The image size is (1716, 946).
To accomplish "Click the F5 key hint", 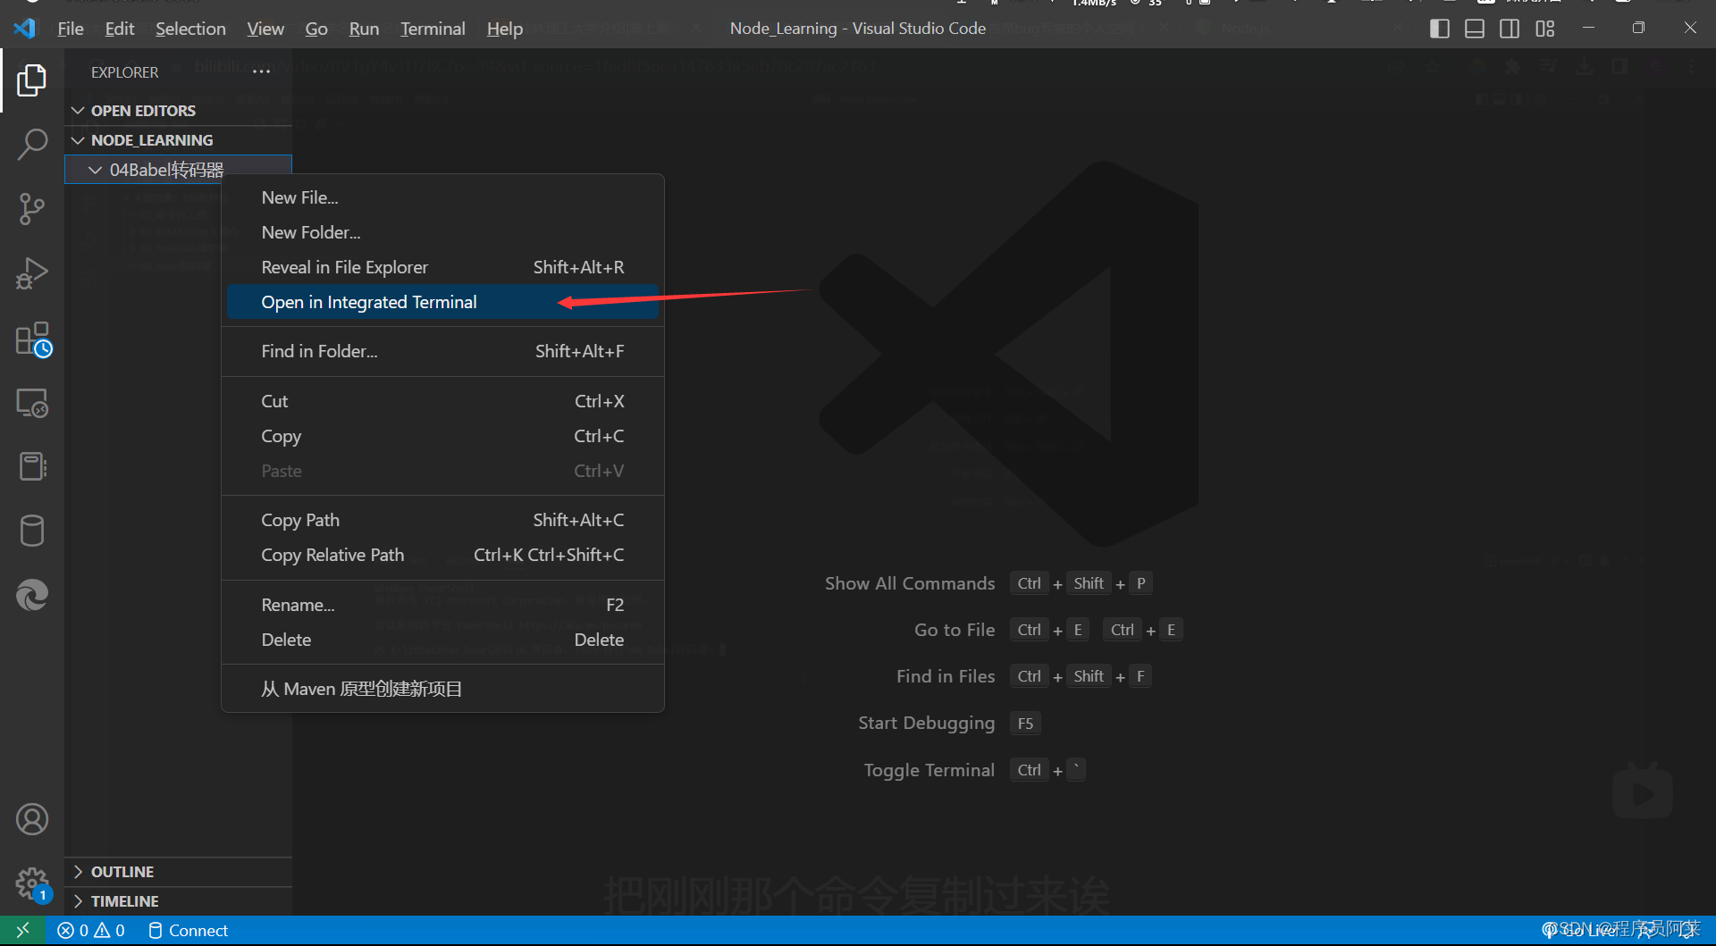I will (x=1025, y=724).
